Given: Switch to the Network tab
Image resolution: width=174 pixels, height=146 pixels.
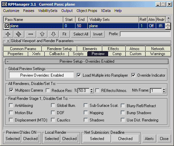Looking at the screenshot, I should coord(158,49).
